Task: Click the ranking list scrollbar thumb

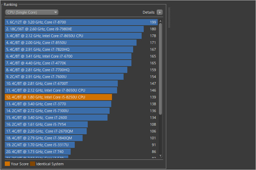Action: 160,69
